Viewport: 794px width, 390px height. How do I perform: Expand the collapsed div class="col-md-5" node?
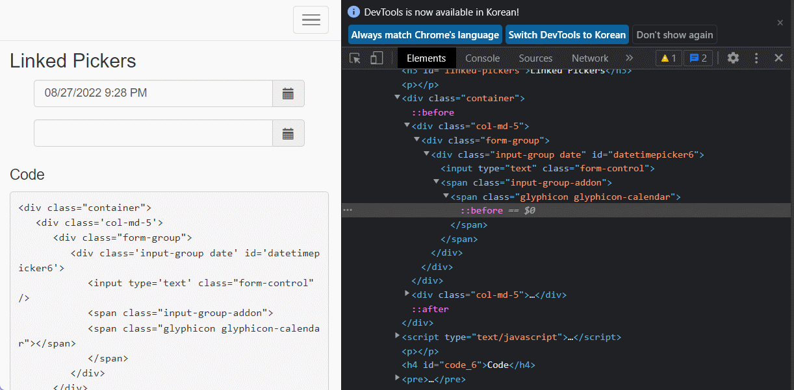(x=407, y=295)
